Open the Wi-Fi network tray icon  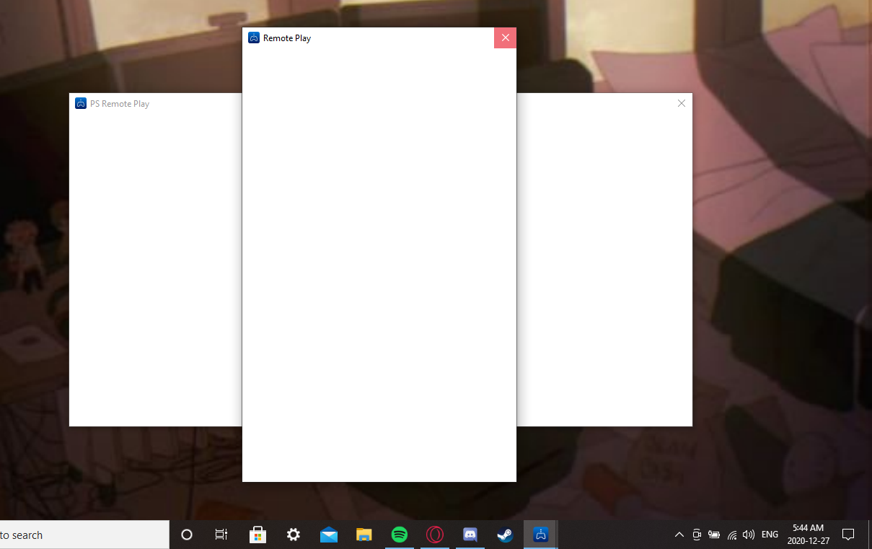(x=732, y=535)
